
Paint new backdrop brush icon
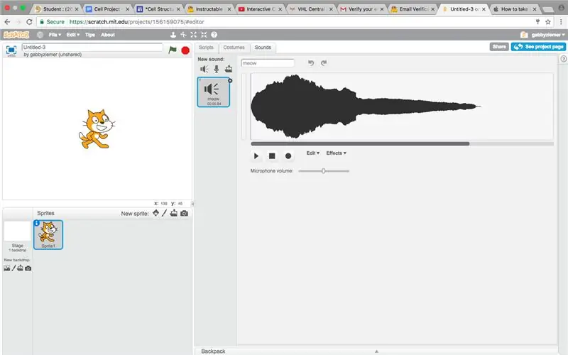point(13,268)
